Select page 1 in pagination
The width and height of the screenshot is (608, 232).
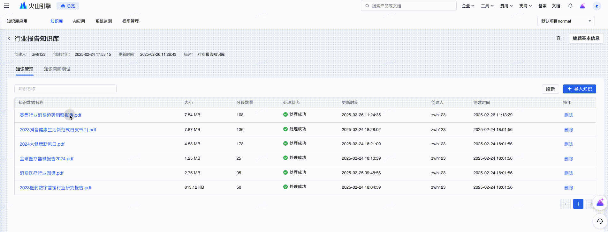578,204
